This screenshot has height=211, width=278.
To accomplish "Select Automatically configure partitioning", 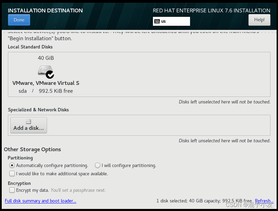I will (x=12, y=165).
